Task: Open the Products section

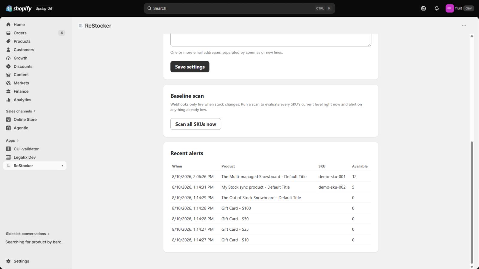Action: 35,41
